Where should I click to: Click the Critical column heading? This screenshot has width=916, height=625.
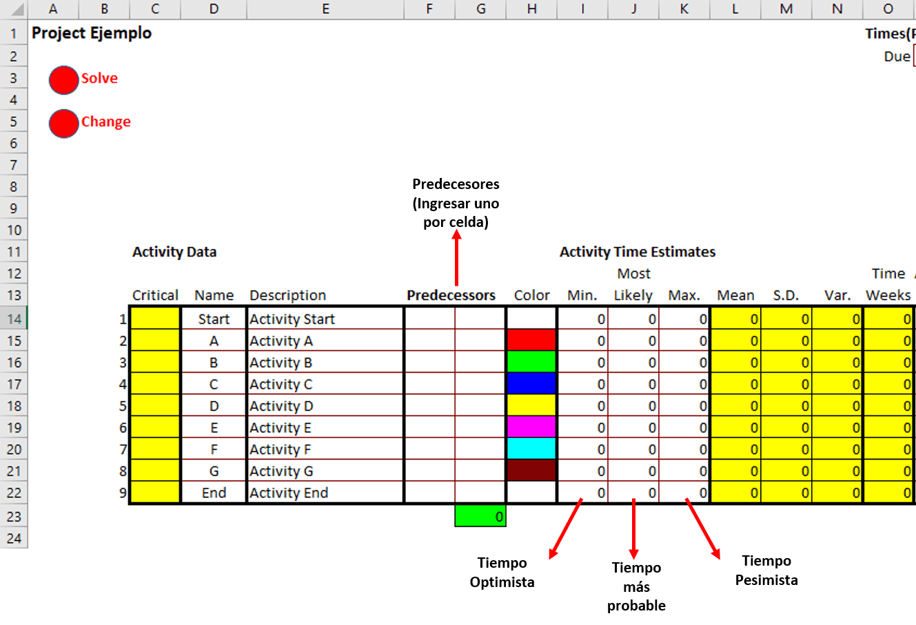155,295
